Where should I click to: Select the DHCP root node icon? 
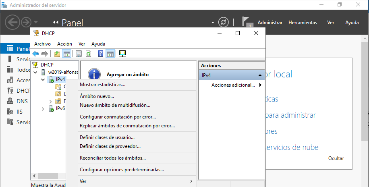pyautogui.click(x=35, y=64)
